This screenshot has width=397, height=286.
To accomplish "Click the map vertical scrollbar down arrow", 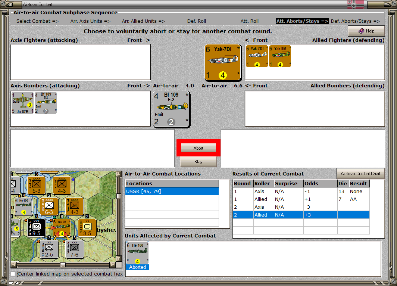I will pos(119,259).
